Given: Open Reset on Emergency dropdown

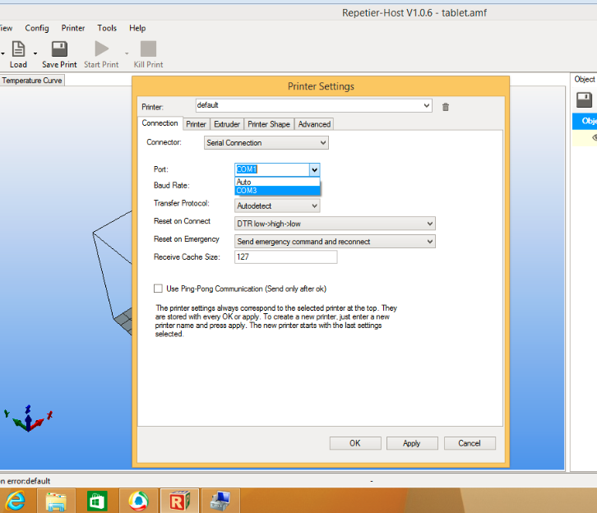Looking at the screenshot, I should coord(335,241).
